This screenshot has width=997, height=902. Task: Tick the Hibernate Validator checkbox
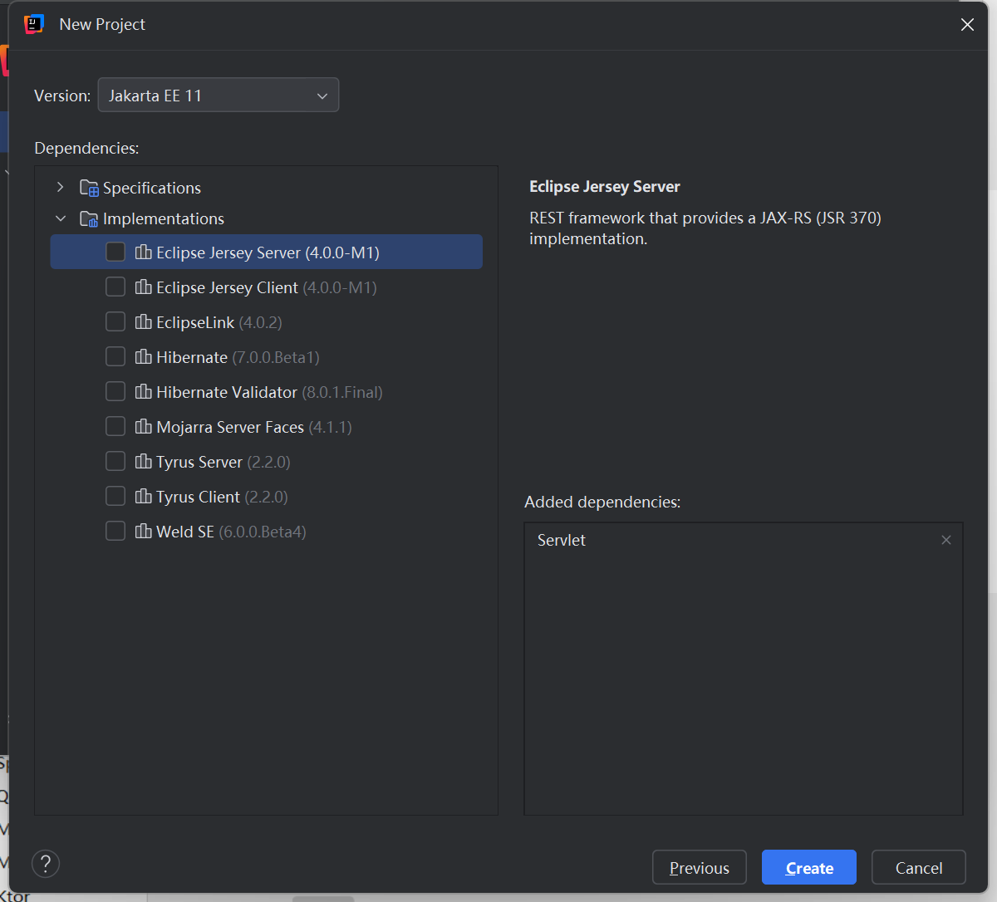(x=115, y=391)
